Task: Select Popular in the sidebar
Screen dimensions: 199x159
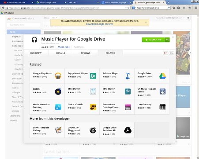Action: (16, 37)
